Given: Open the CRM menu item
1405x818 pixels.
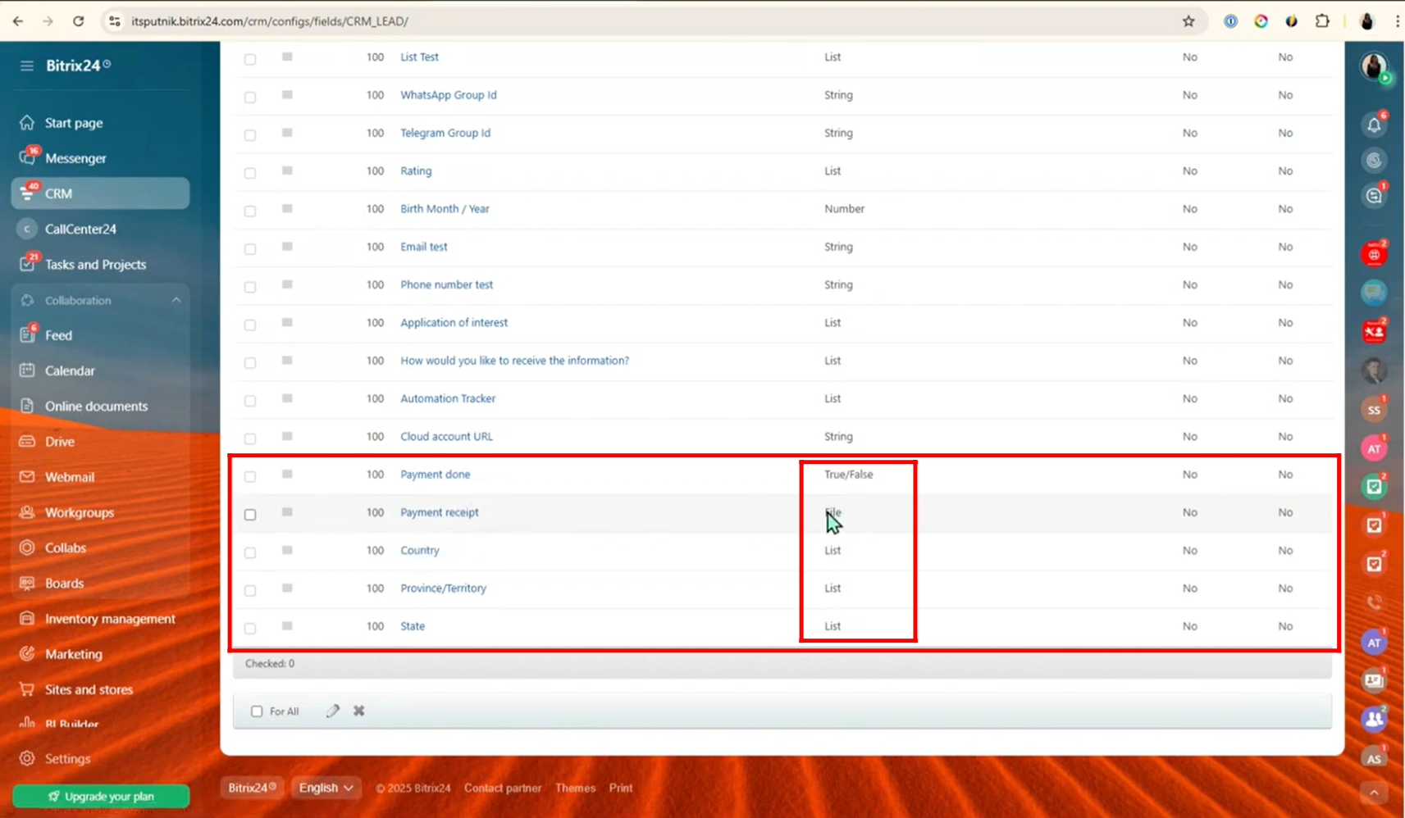Looking at the screenshot, I should point(100,193).
